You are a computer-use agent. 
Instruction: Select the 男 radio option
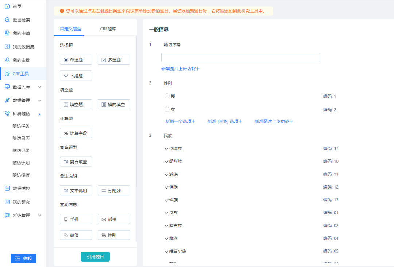click(x=167, y=96)
